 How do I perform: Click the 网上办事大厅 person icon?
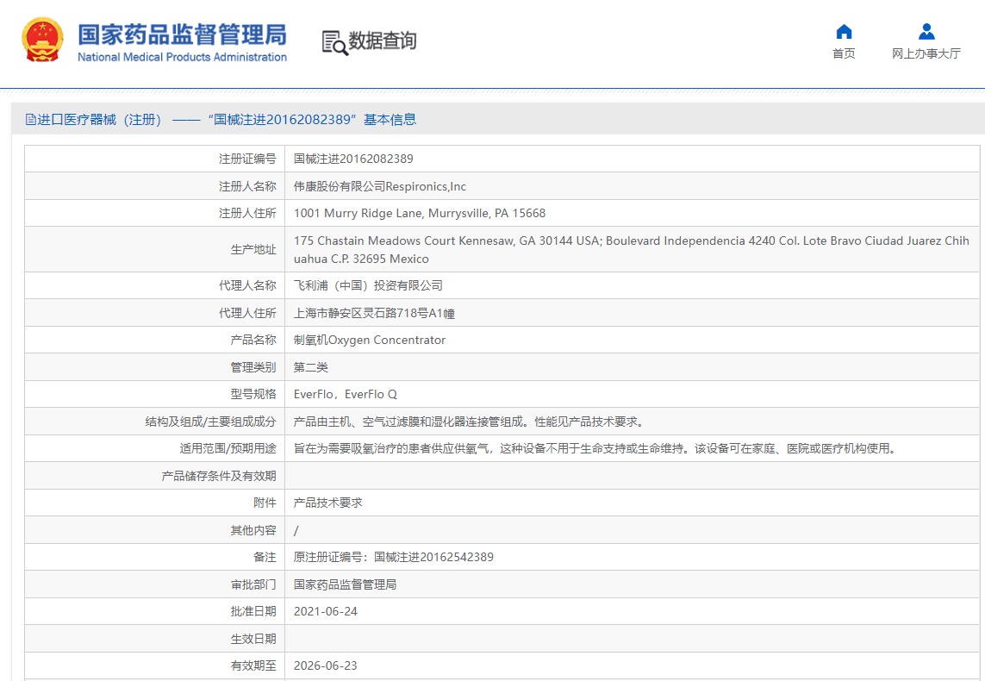(x=926, y=32)
